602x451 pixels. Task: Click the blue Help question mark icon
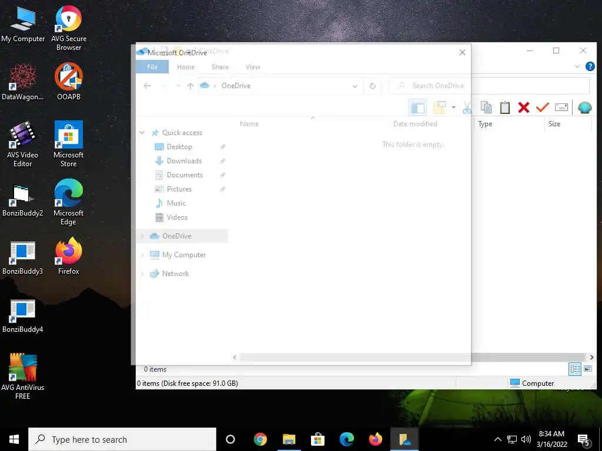click(x=590, y=66)
